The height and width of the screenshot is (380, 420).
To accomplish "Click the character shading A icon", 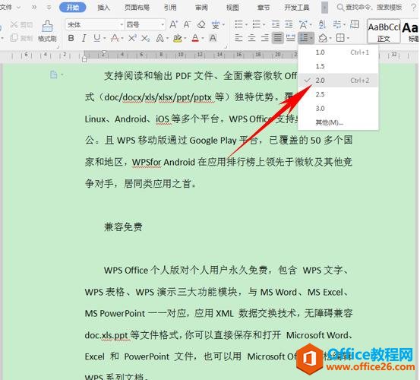I will [x=213, y=38].
